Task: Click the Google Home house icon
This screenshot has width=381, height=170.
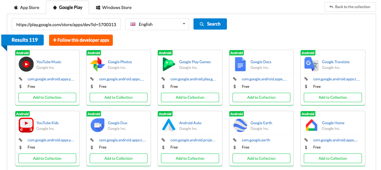Action: tap(311, 125)
